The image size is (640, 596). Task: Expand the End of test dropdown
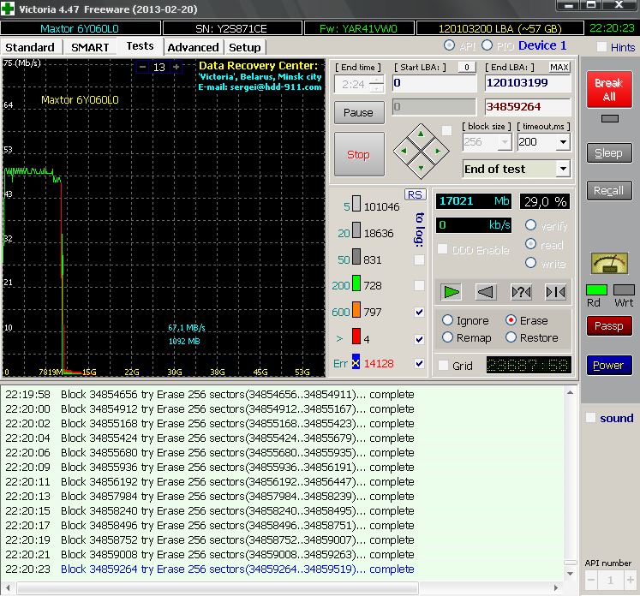562,169
